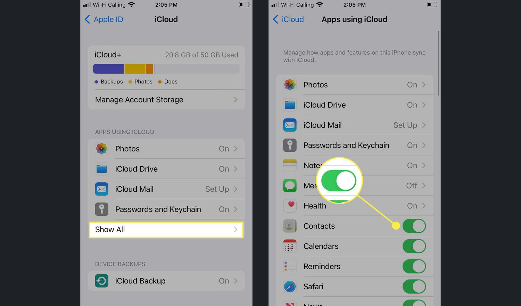Expand Manage Account Storage chevron
Image resolution: width=521 pixels, height=306 pixels.
235,100
